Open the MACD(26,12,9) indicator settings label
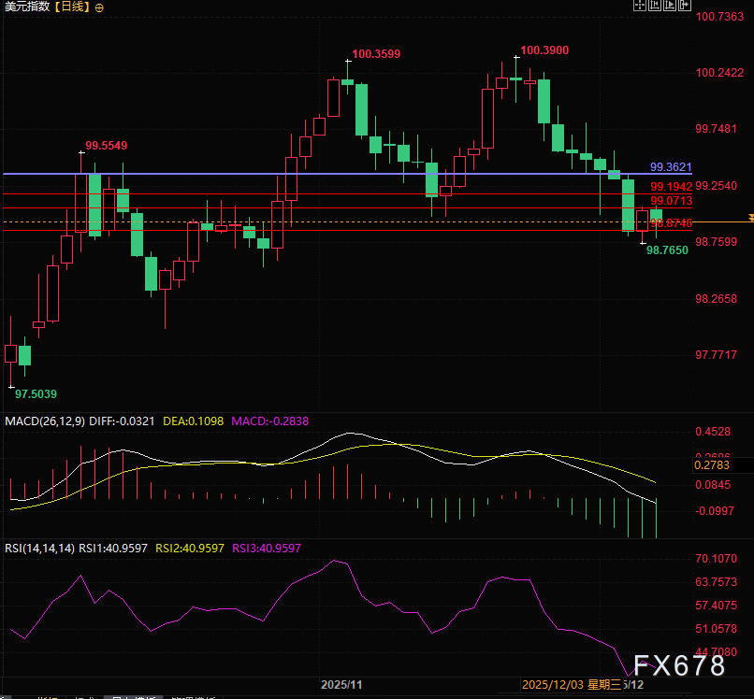 [45, 421]
